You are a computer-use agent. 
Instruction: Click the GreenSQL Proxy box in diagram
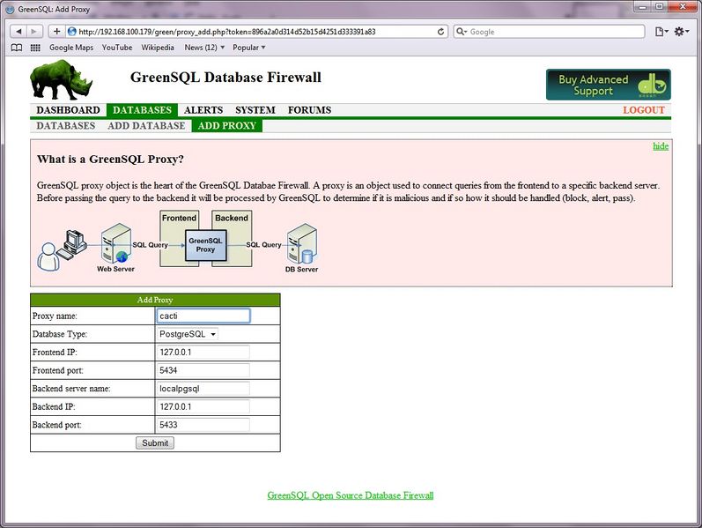(x=205, y=245)
